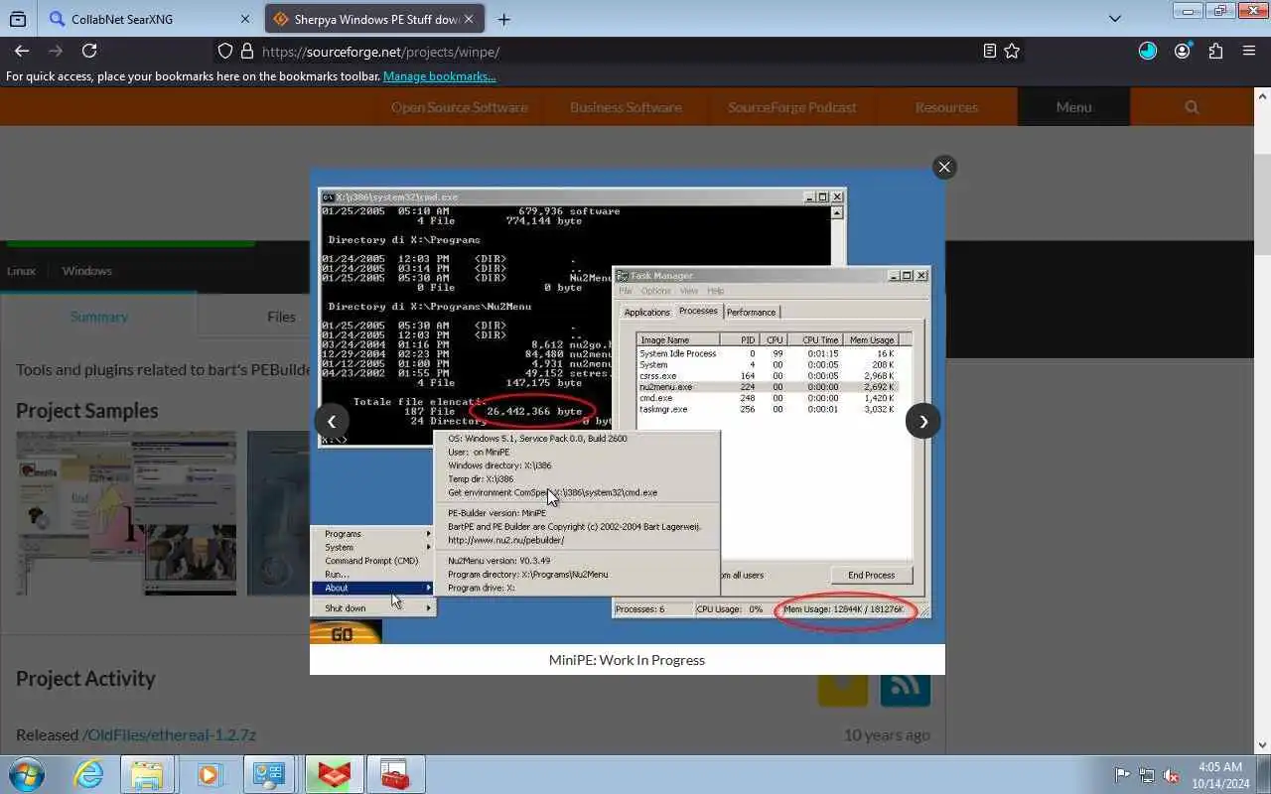Click the scrollbar up arrow
1271x794 pixels.
(1263, 96)
